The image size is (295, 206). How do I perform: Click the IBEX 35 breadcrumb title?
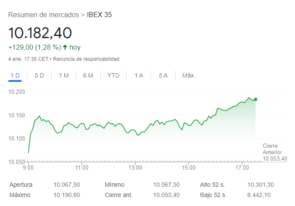click(x=99, y=15)
